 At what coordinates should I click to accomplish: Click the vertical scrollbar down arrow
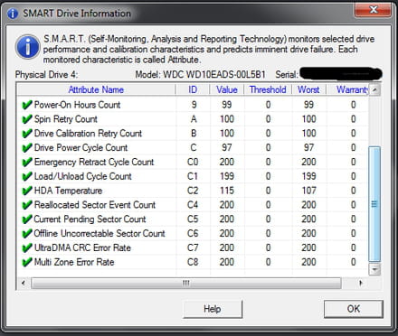tap(374, 269)
